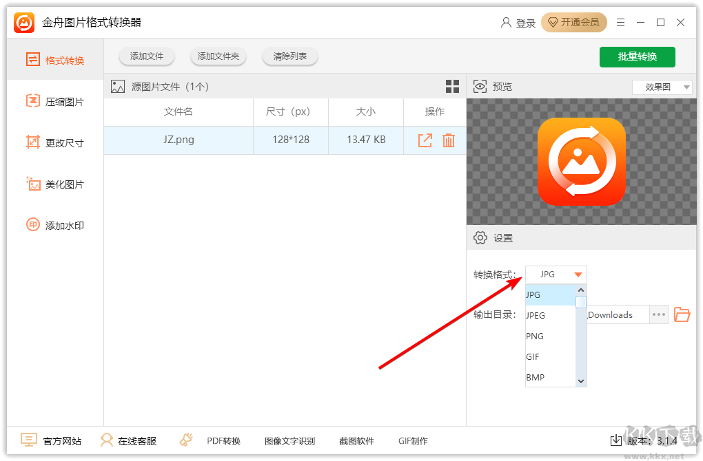Switch to grid view in source file panel
This screenshot has width=703, height=461.
pos(452,86)
